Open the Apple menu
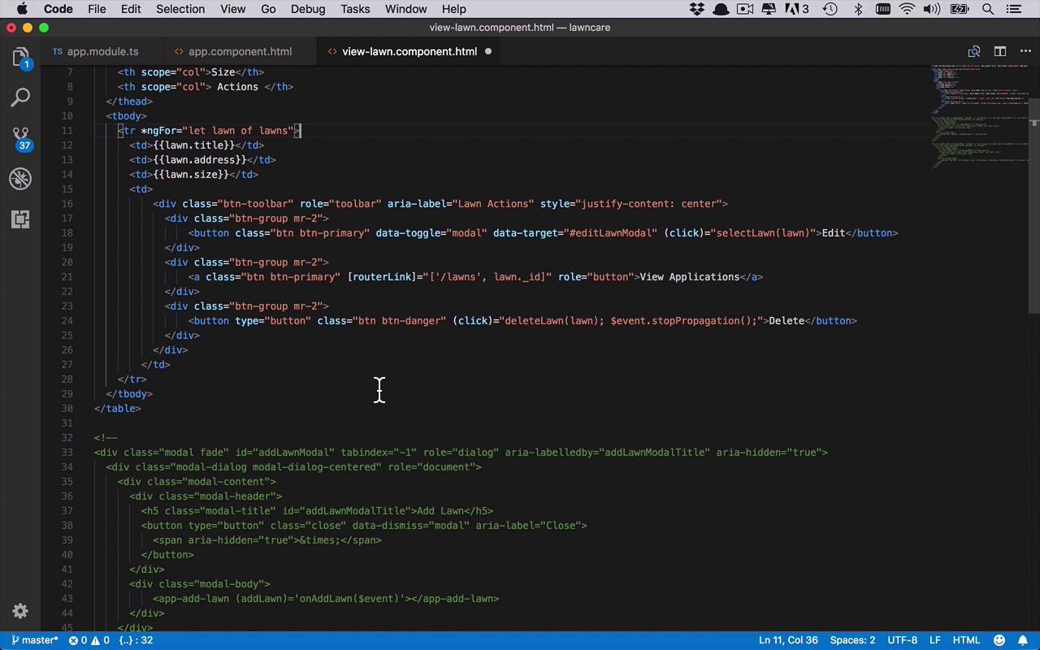 22,9
